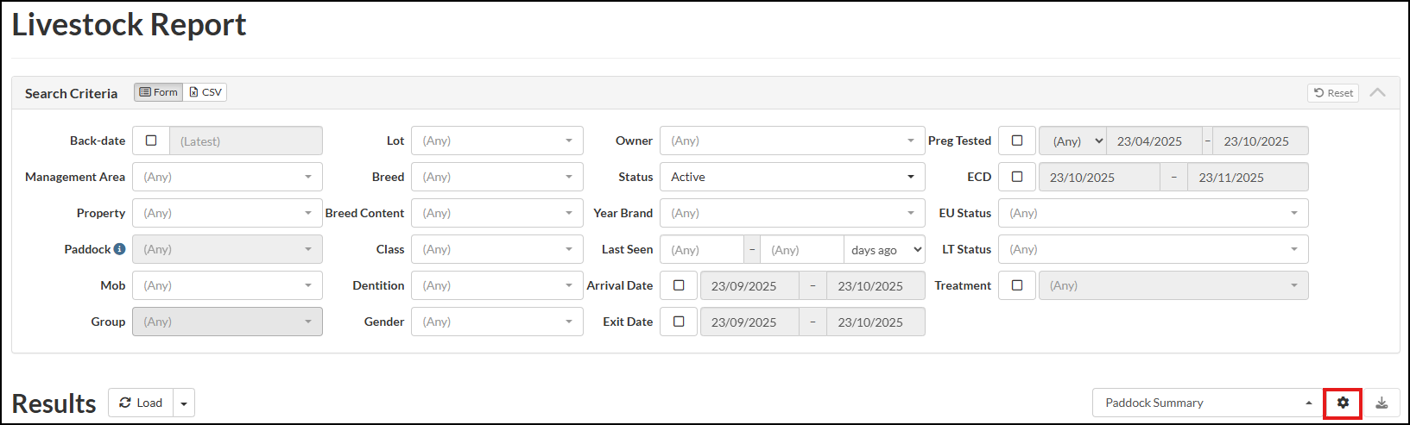The height and width of the screenshot is (425, 1410).
Task: Enable the Treatment filter checkbox
Action: (1017, 285)
